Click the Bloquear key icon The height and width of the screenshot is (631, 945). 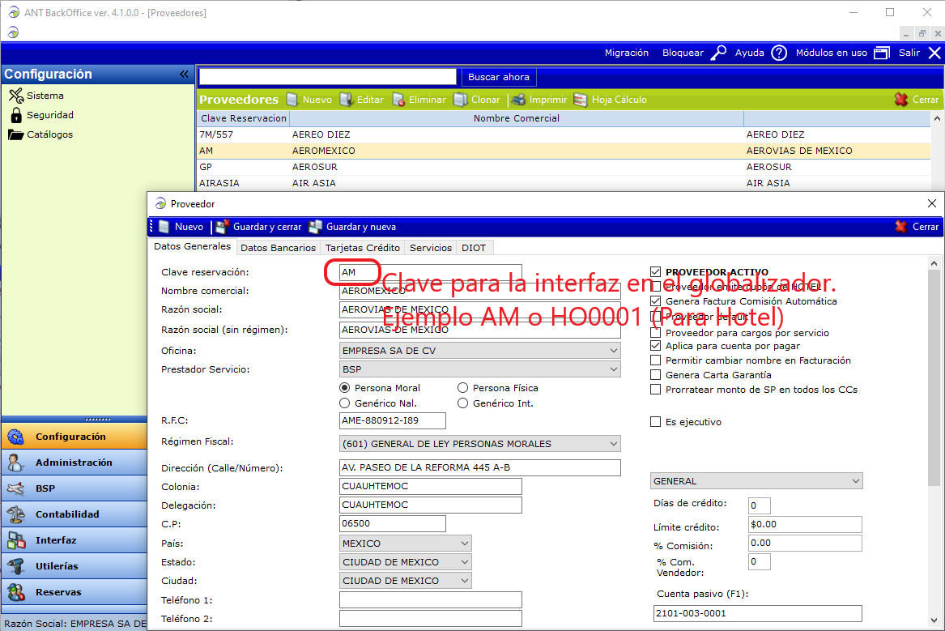point(718,53)
